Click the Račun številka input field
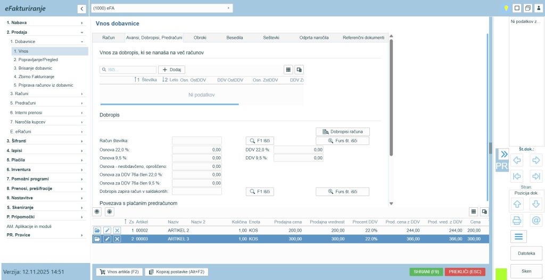 point(197,141)
